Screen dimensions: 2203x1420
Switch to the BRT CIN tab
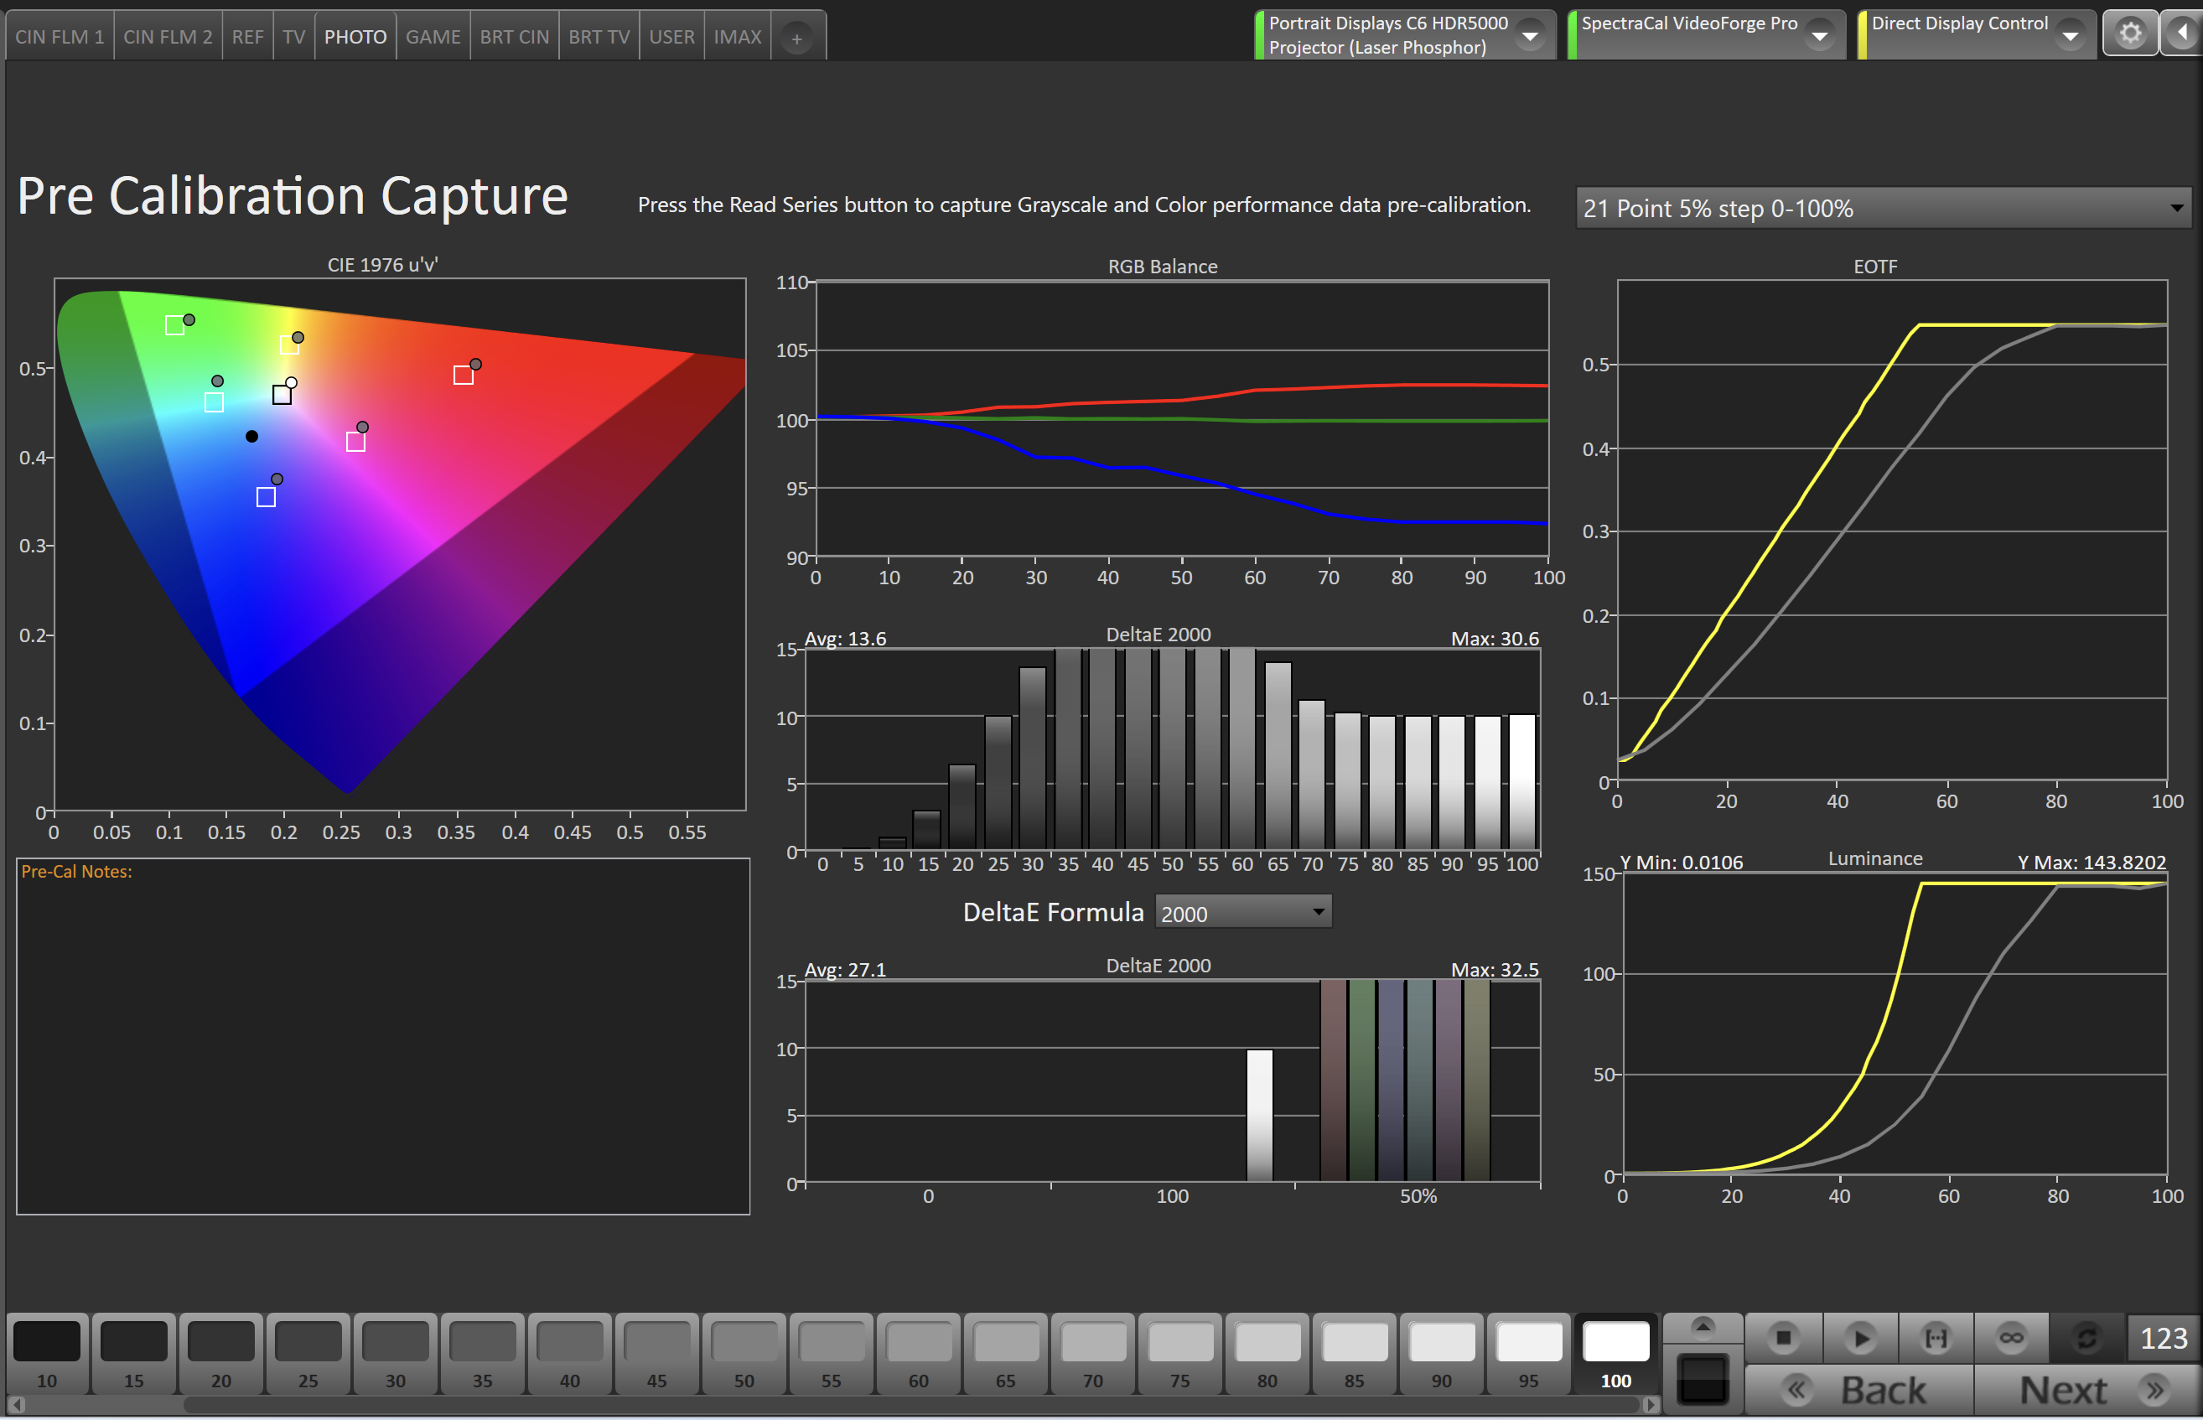(515, 37)
